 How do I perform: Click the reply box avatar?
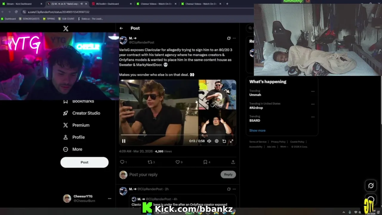click(x=123, y=175)
